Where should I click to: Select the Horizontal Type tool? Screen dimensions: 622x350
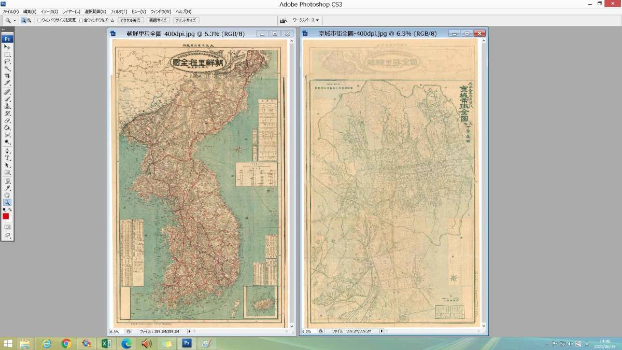click(7, 158)
